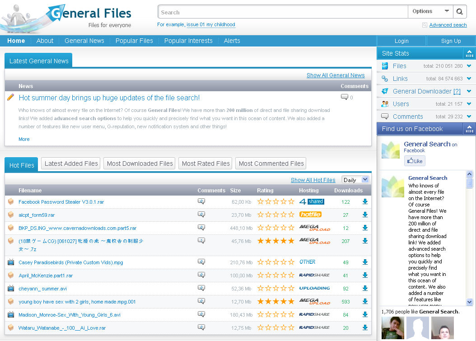Click Show All General News link
The image size is (476, 341).
(336, 75)
